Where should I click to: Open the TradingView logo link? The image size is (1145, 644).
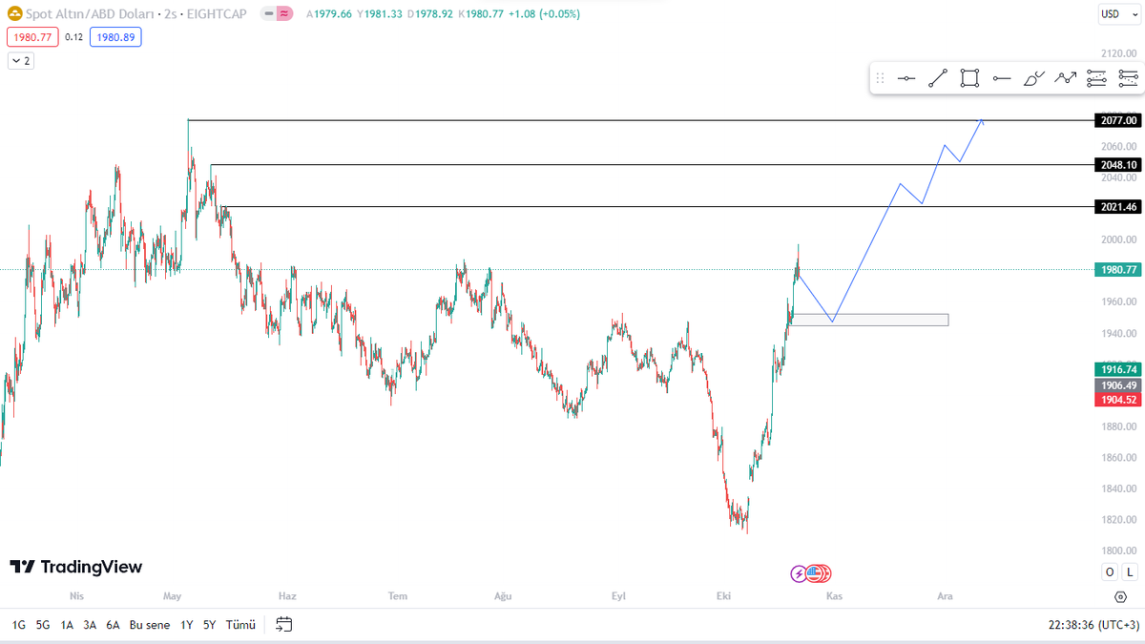click(x=75, y=566)
